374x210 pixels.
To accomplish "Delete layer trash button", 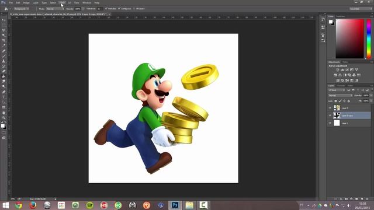I will click(367, 198).
